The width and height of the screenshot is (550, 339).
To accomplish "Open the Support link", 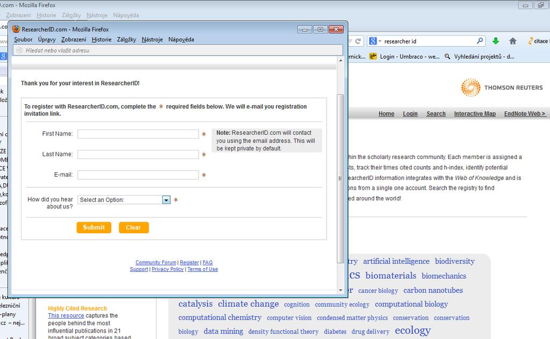I will (x=139, y=269).
